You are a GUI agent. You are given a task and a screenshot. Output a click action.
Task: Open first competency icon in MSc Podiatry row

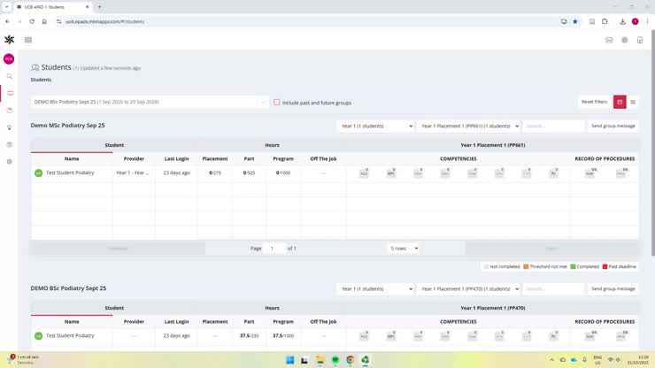[x=364, y=172]
